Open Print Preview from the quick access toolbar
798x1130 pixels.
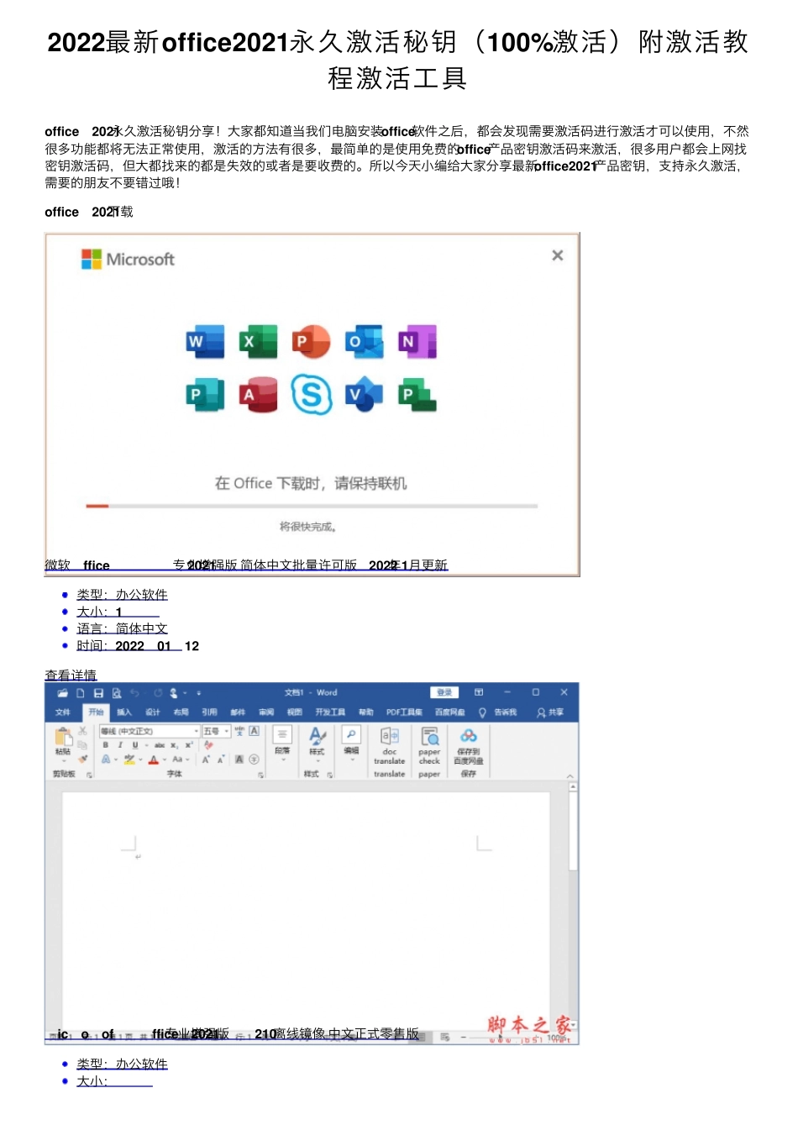click(x=117, y=693)
